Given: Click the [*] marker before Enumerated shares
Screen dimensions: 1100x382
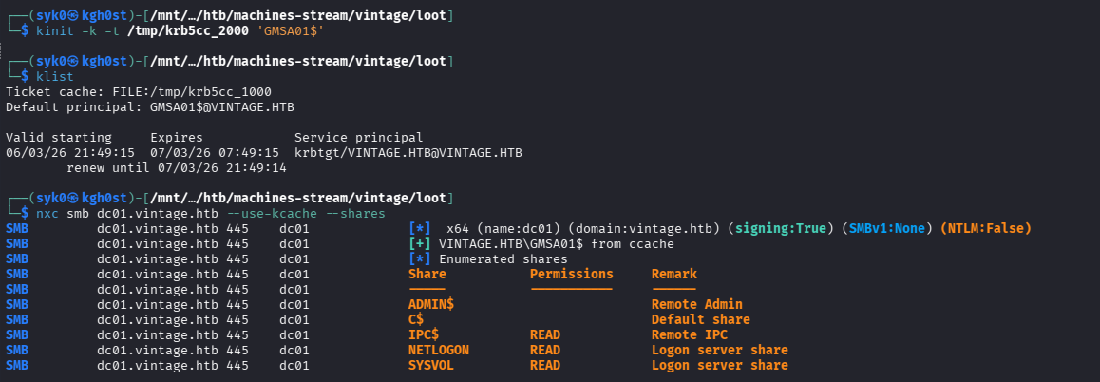Looking at the screenshot, I should [x=420, y=259].
